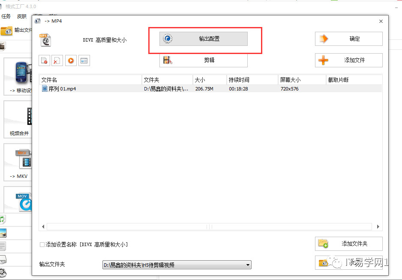Open the 皮肤 skin menu
This screenshot has height=280, width=402.
click(21, 16)
